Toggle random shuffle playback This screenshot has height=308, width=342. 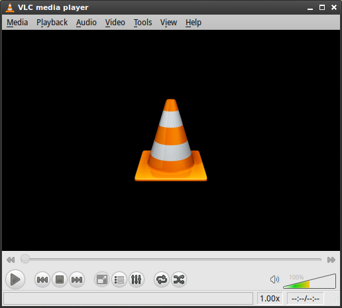coord(179,279)
